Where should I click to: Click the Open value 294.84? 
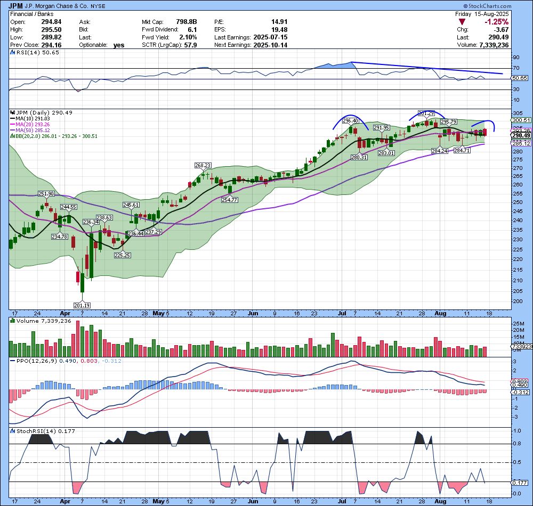click(51, 22)
